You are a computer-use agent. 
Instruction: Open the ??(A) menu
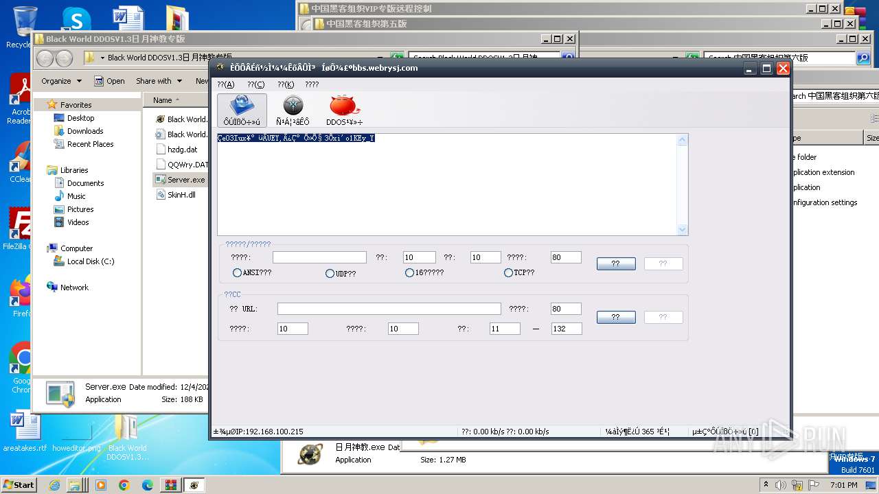pos(225,84)
